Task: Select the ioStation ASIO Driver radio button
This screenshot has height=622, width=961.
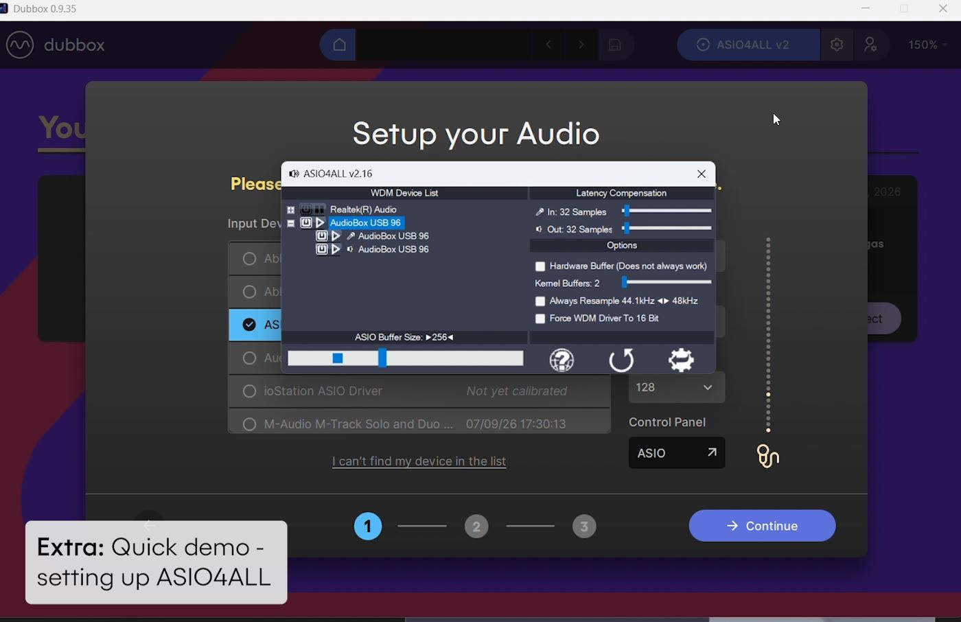Action: 249,391
